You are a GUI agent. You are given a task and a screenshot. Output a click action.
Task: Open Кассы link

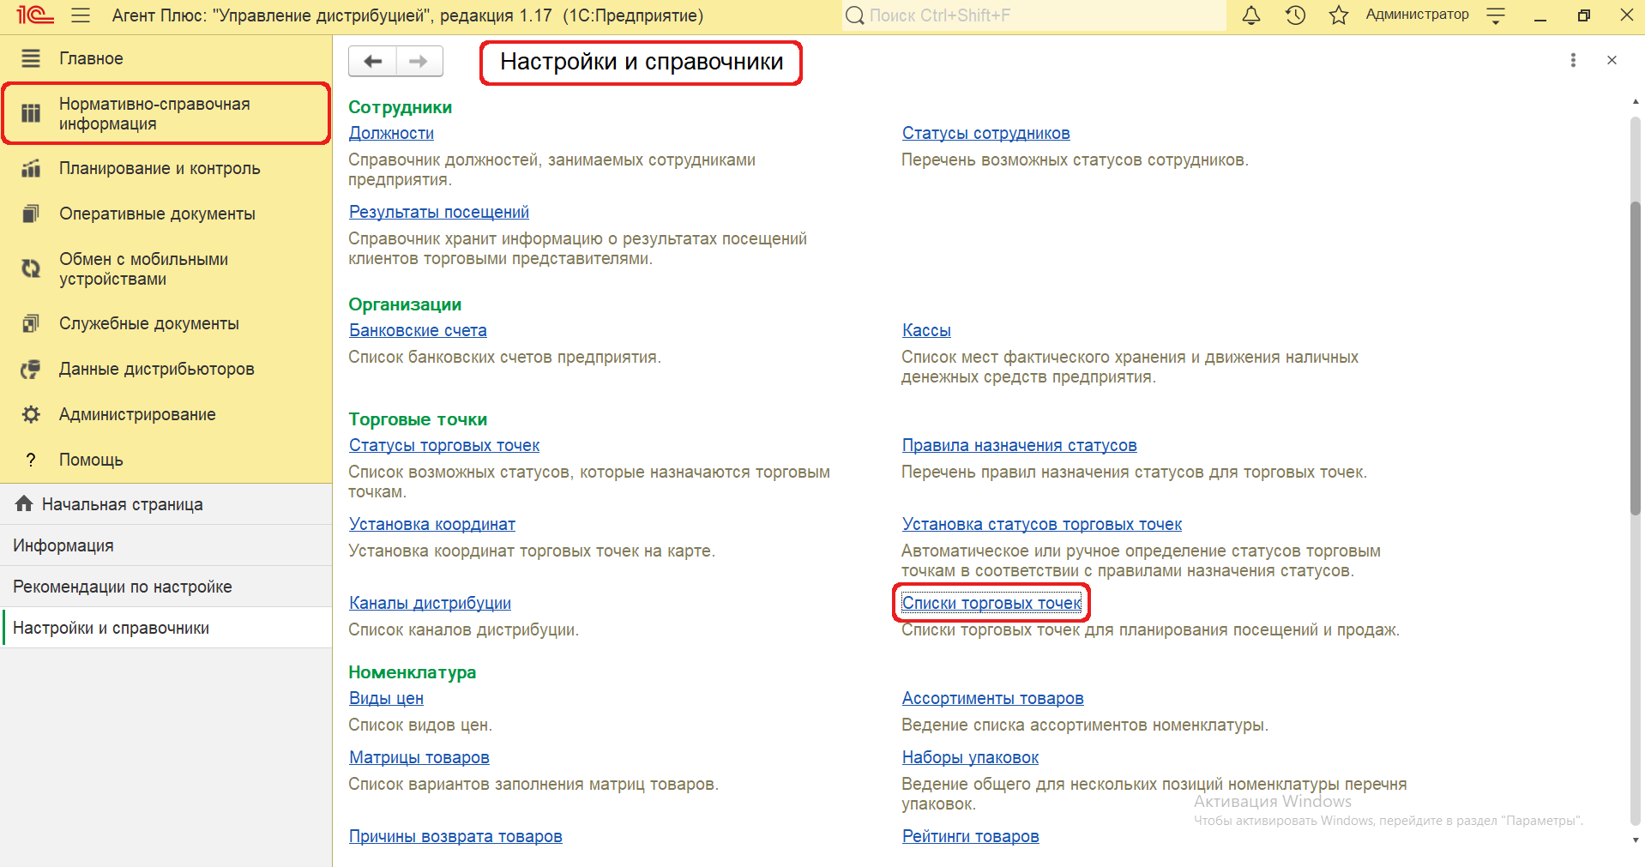pos(926,330)
